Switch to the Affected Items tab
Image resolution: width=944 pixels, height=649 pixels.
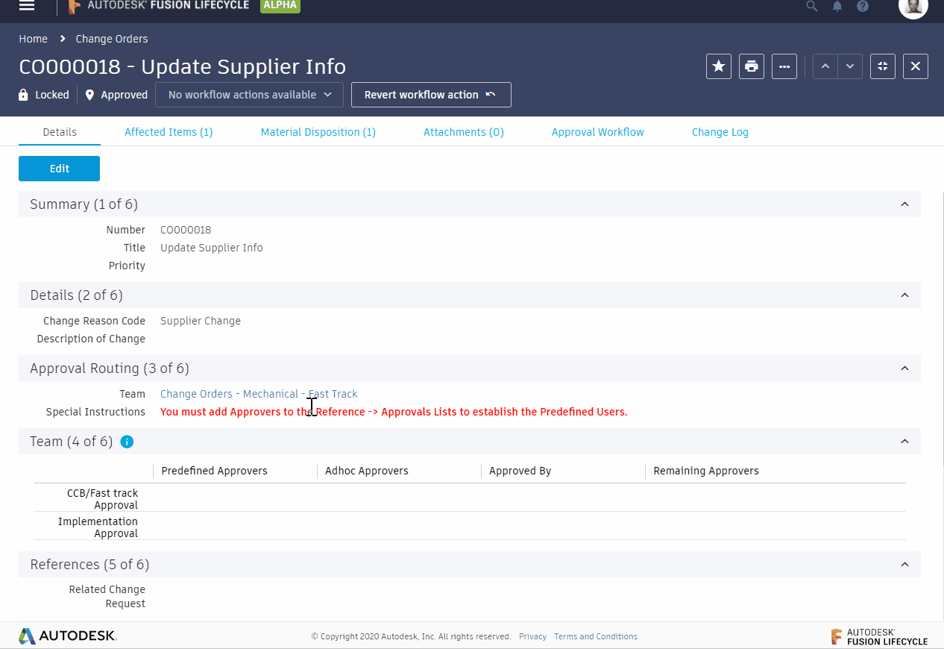point(169,132)
